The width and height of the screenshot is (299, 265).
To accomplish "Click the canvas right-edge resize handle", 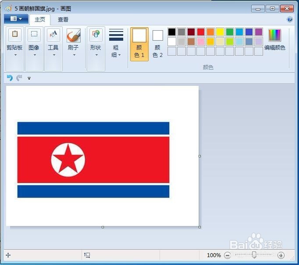I will click(x=199, y=156).
